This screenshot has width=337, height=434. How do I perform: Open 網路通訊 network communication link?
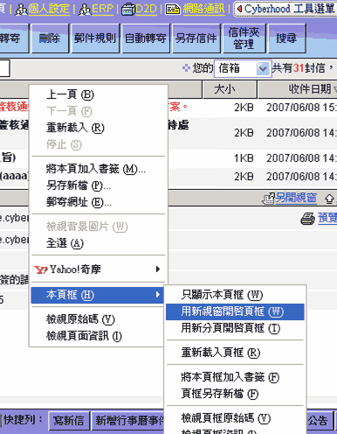[203, 10]
